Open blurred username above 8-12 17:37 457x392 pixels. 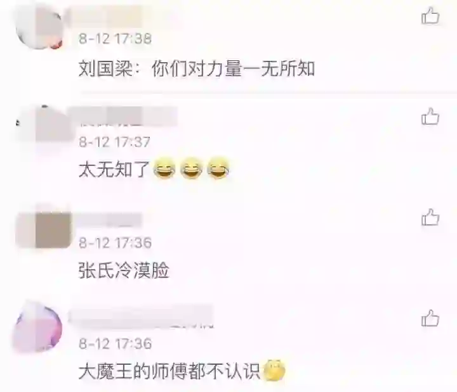[x=124, y=117]
